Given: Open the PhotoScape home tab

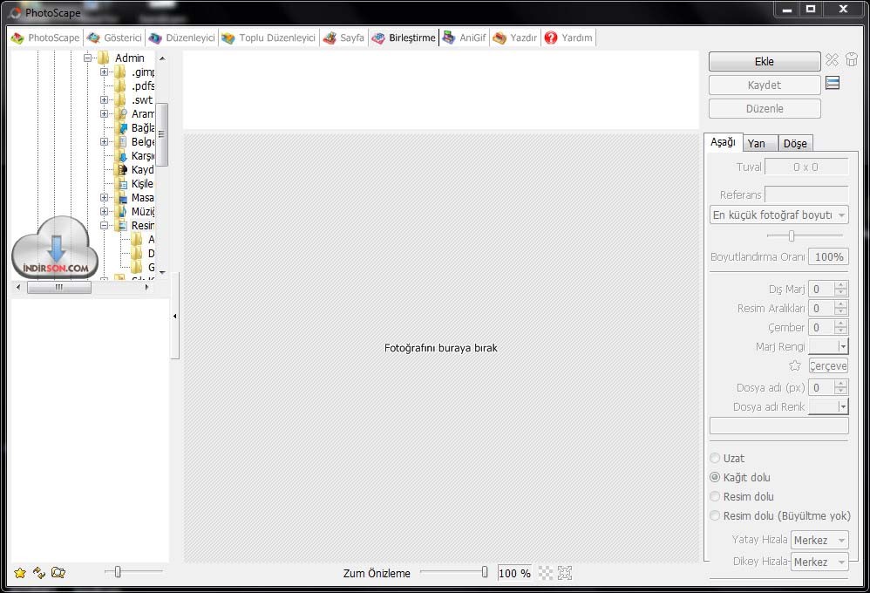Looking at the screenshot, I should point(45,37).
